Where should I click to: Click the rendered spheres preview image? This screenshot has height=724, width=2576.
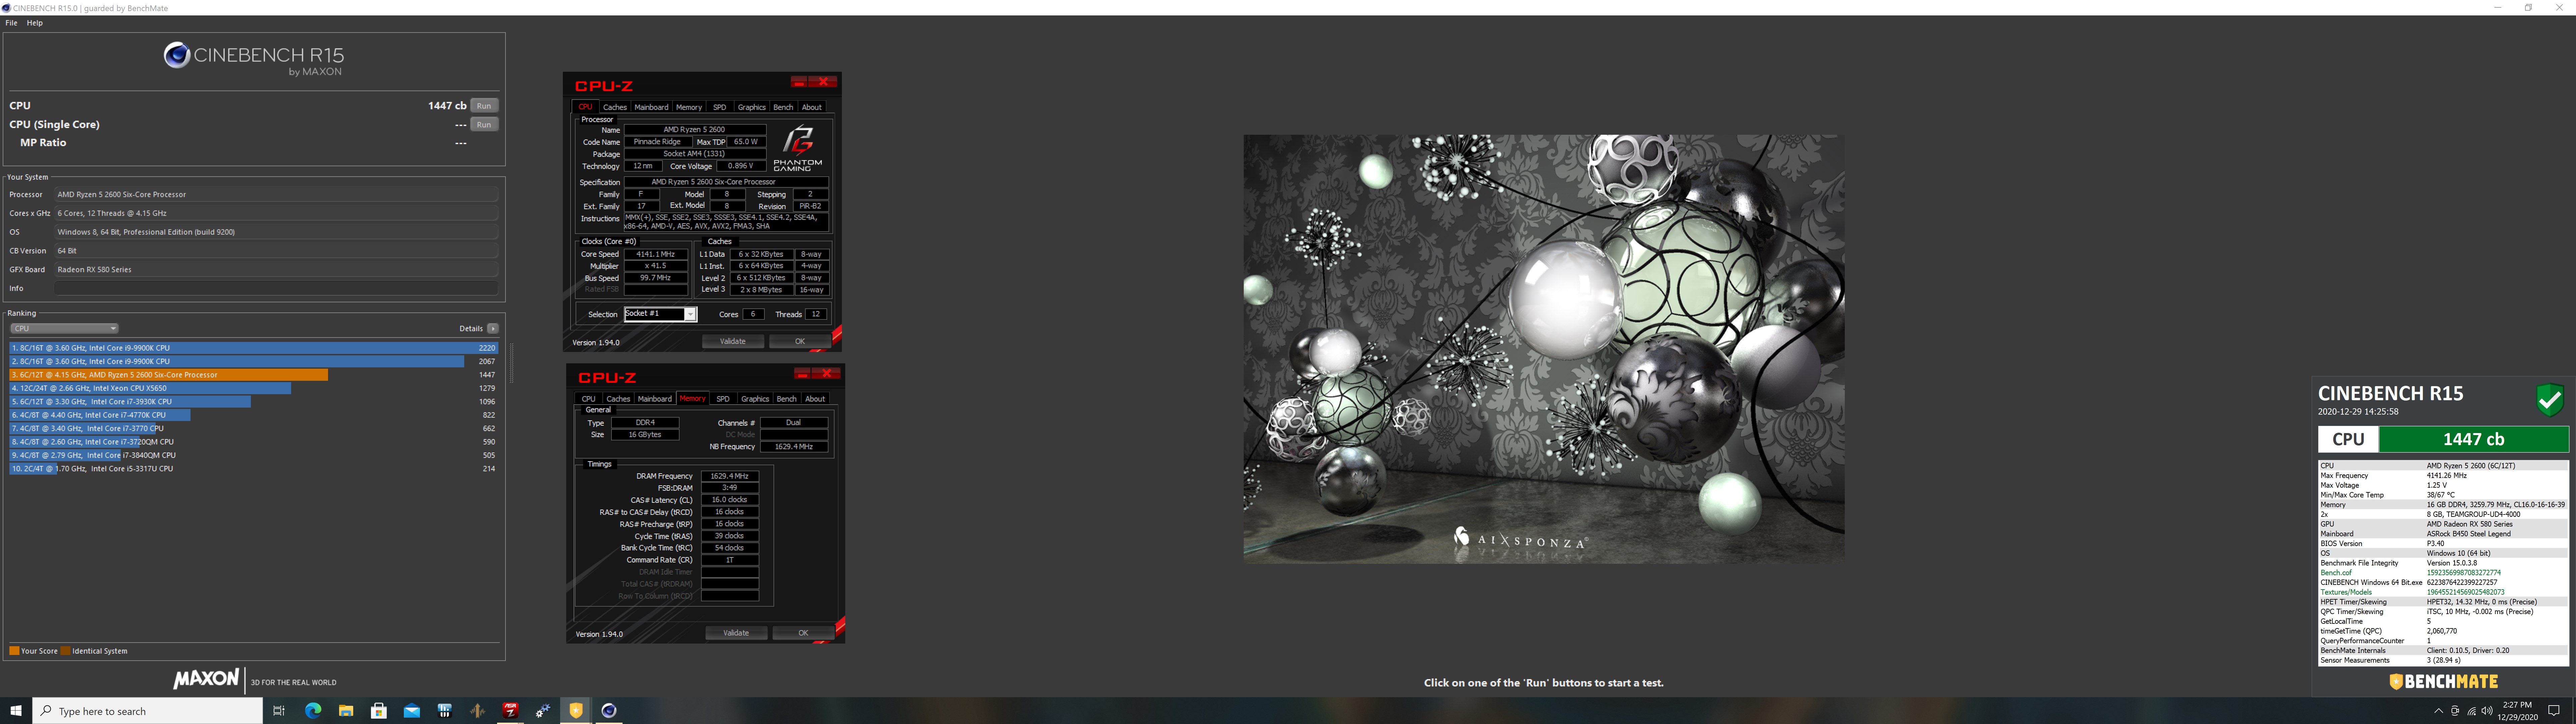[1544, 349]
